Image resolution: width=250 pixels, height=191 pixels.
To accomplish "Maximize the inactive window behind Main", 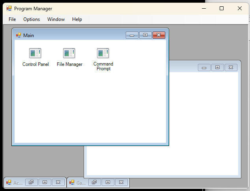I will [217, 67].
